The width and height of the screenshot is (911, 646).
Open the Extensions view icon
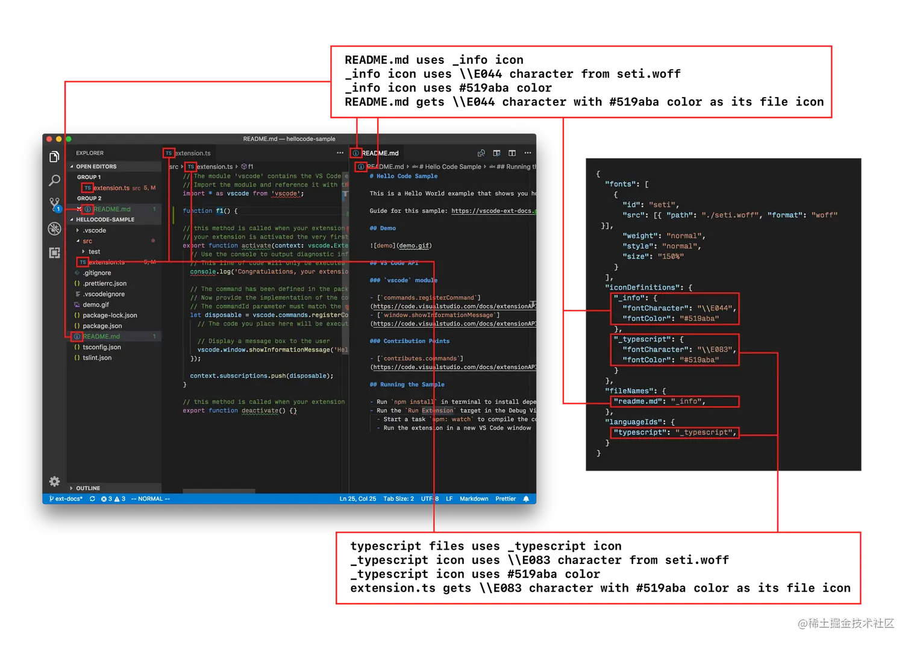tap(54, 252)
